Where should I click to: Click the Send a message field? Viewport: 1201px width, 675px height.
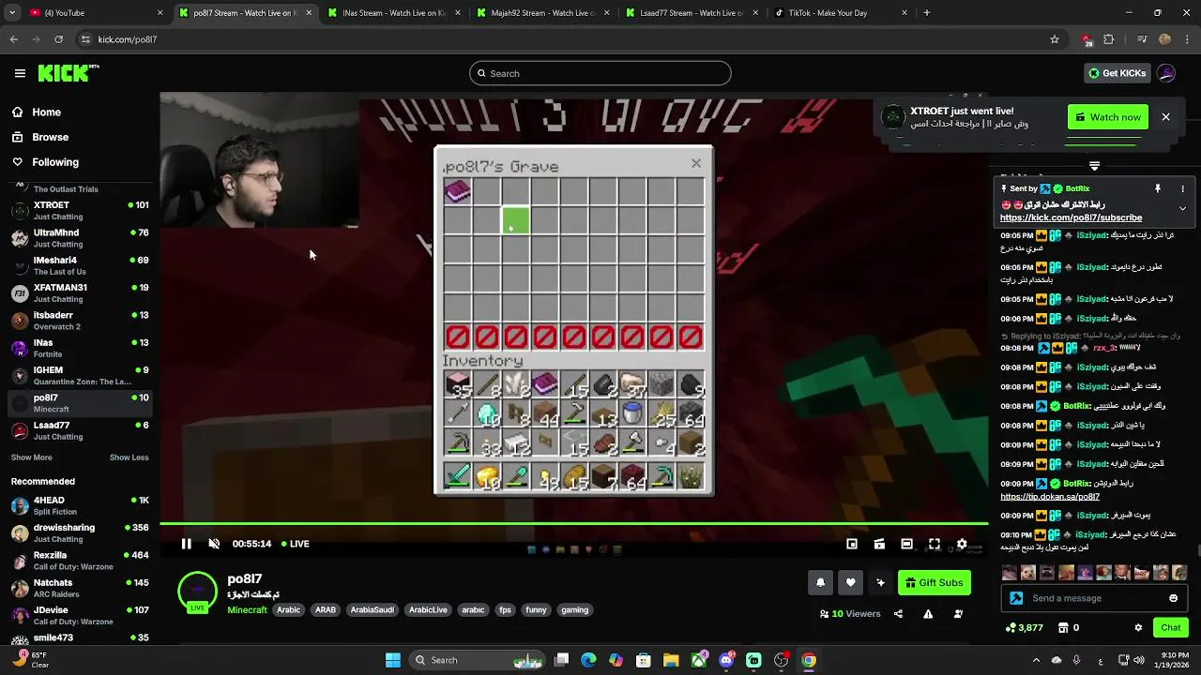tap(1094, 598)
